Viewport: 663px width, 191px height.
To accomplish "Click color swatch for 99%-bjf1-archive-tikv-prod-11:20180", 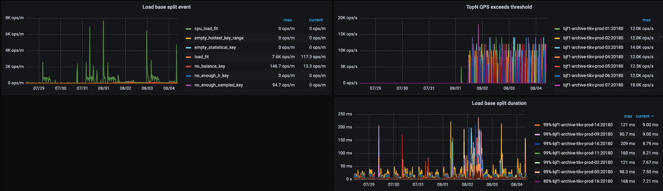I will click(537, 153).
